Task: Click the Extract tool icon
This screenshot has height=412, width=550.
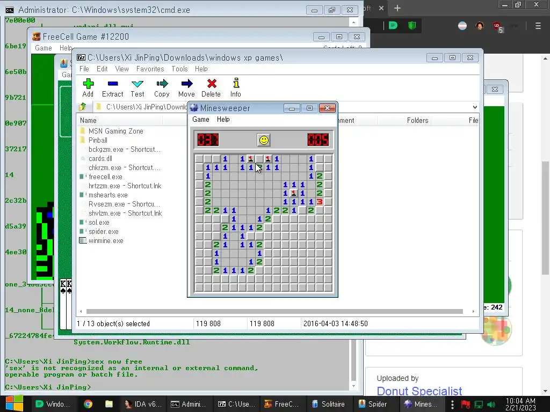Action: point(113,87)
